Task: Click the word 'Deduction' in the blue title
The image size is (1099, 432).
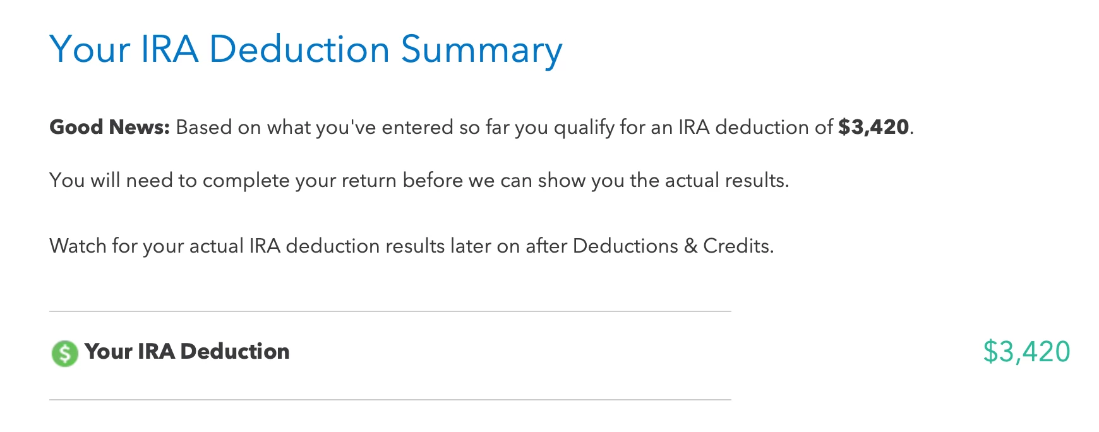Action: tap(299, 49)
